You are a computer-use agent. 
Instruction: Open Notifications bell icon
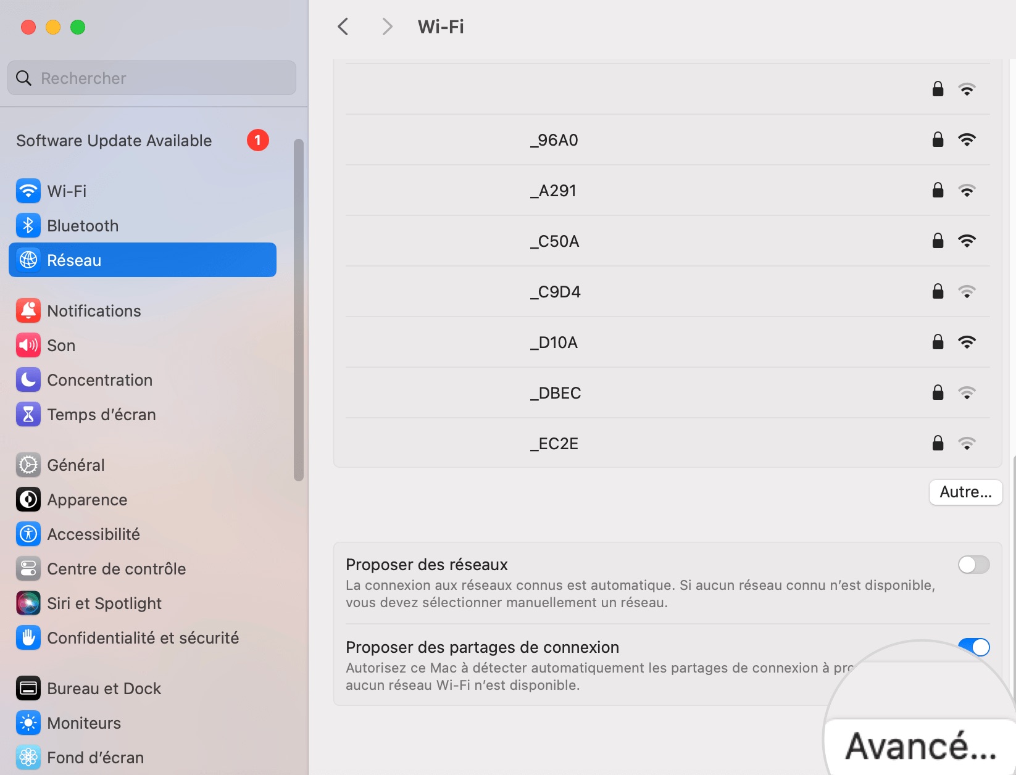[x=28, y=310]
